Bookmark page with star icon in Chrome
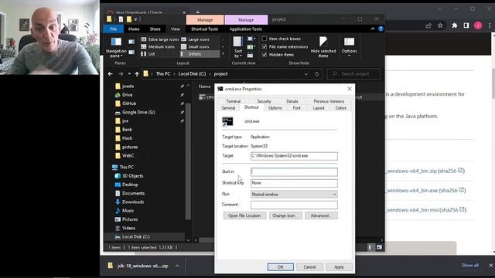The height and width of the screenshot is (278, 495). [440, 25]
